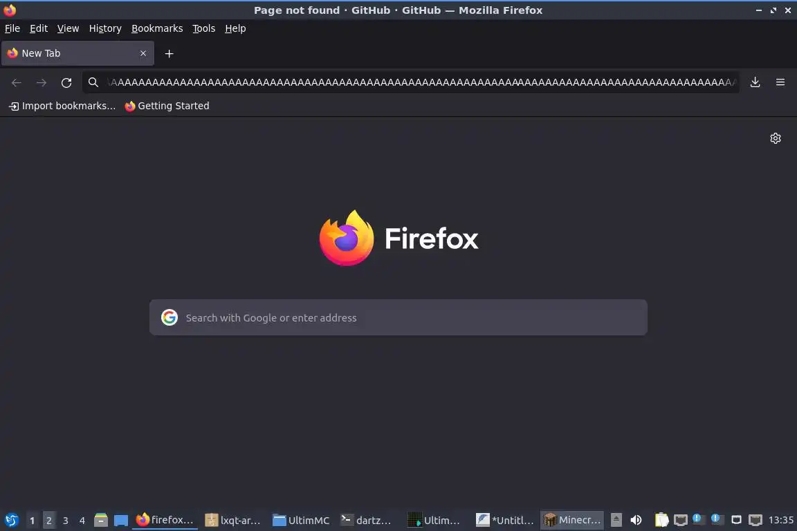Open the View menu
Screen dimensions: 797x531
(68, 28)
